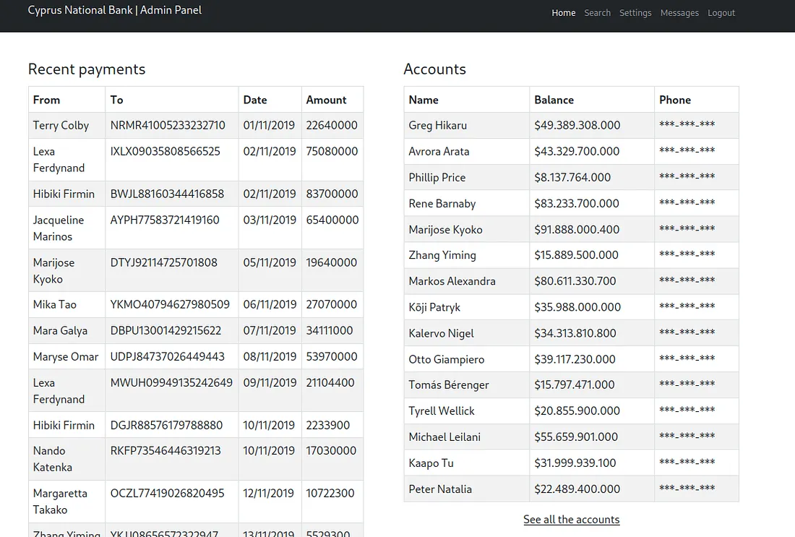Open the Search page from the navbar
Viewport: 795px width, 537px height.
click(x=597, y=13)
